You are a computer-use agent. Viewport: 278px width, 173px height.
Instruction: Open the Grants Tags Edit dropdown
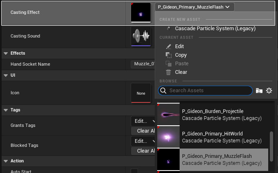pos(143,121)
